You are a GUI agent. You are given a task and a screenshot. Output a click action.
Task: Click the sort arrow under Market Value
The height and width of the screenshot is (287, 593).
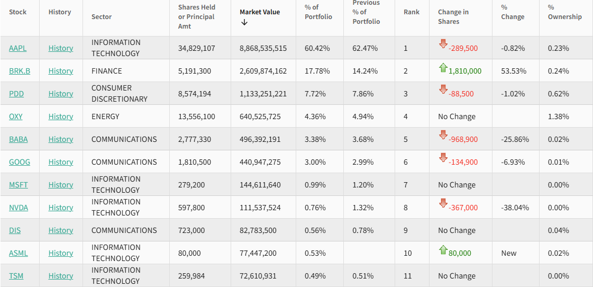pos(244,22)
